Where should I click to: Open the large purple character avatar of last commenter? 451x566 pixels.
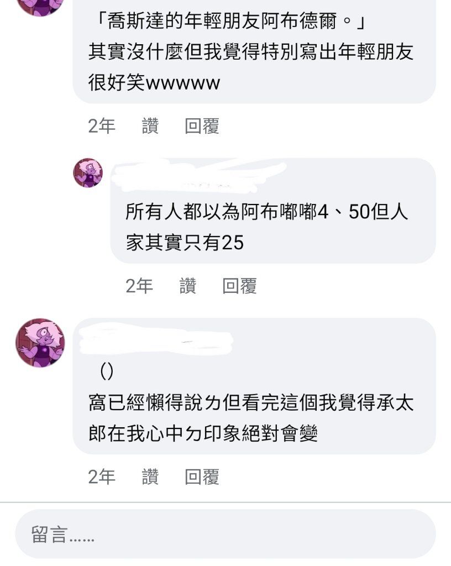pos(40,343)
